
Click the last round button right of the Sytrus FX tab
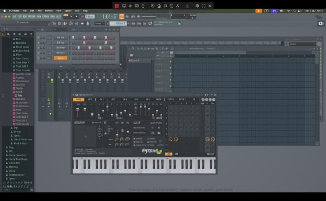tap(214, 99)
